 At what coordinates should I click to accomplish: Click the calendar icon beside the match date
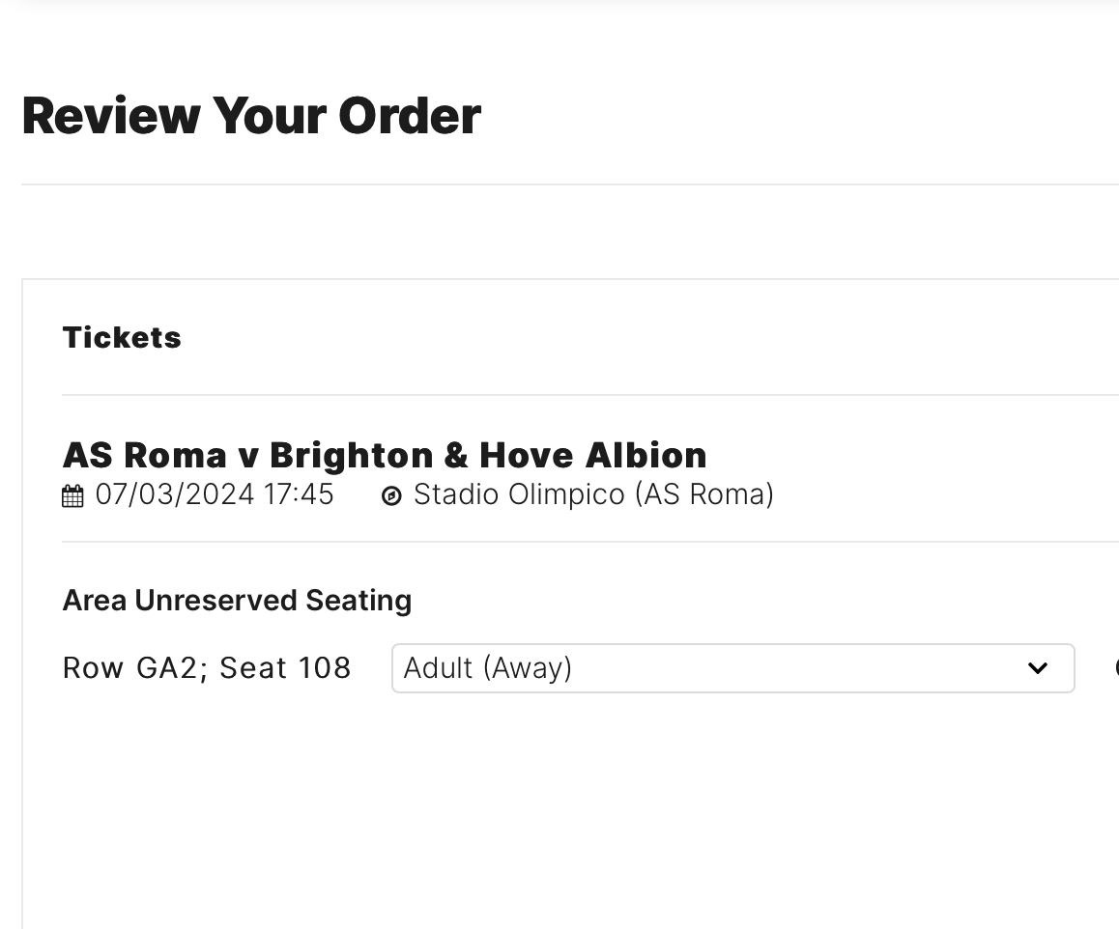pos(72,495)
